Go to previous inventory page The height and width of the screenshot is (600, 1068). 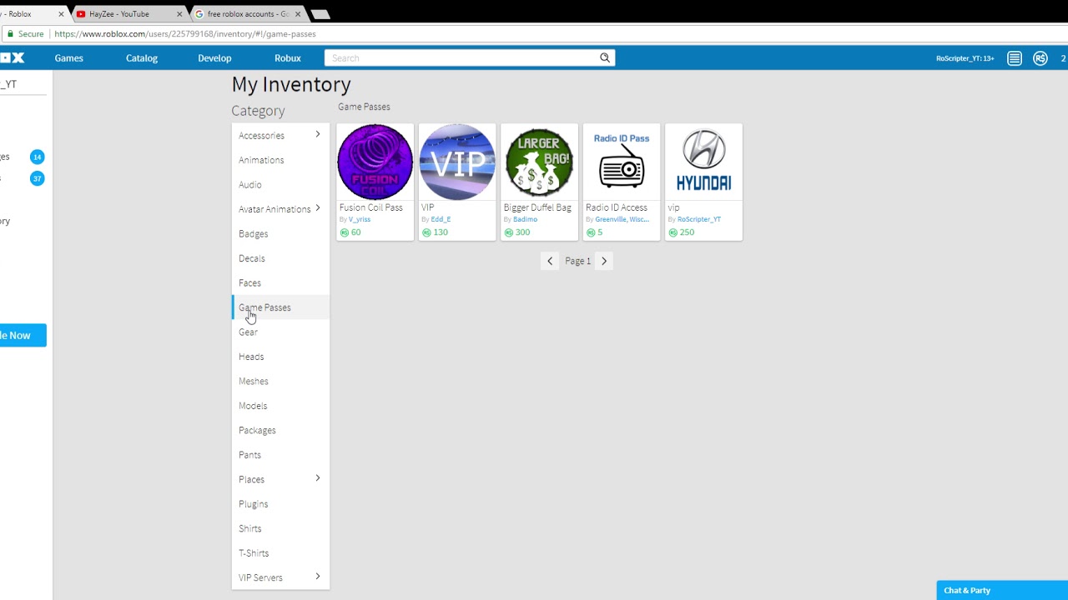pos(550,261)
